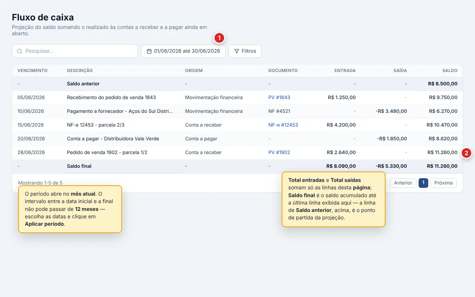Click total outflows -R$ 5.330,00
This screenshot has height=297, width=475.
392,166
